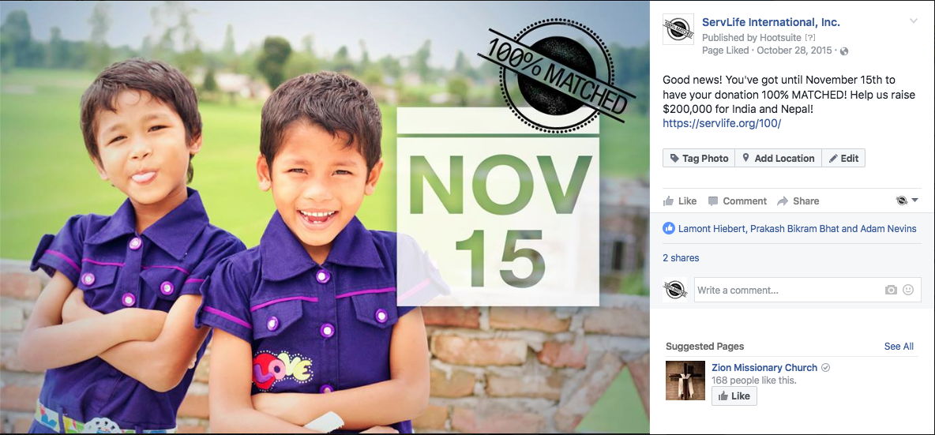Screen dimensions: 935x435
Task: Click Zion Missionary Church thumbnail
Action: [x=685, y=381]
